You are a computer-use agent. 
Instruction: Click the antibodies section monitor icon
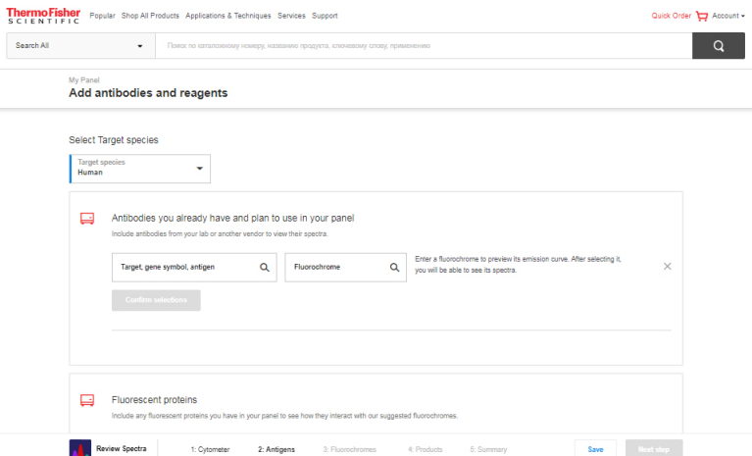tap(86, 218)
